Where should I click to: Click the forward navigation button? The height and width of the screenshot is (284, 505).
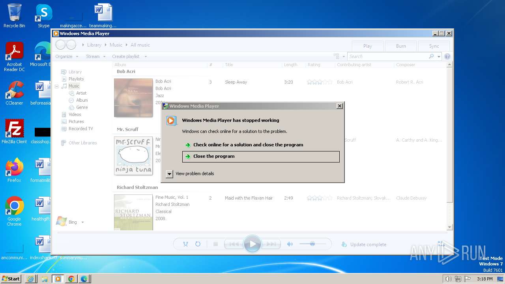(x=71, y=45)
